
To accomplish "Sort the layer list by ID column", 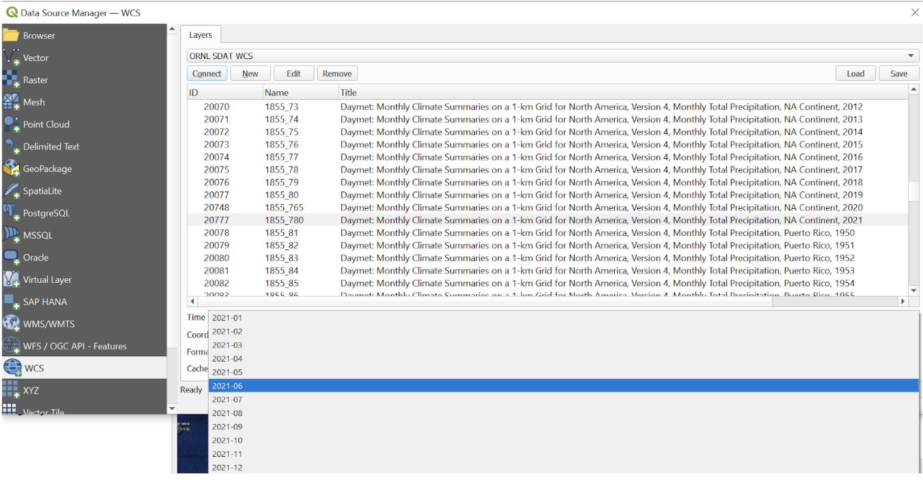I will pyautogui.click(x=225, y=93).
